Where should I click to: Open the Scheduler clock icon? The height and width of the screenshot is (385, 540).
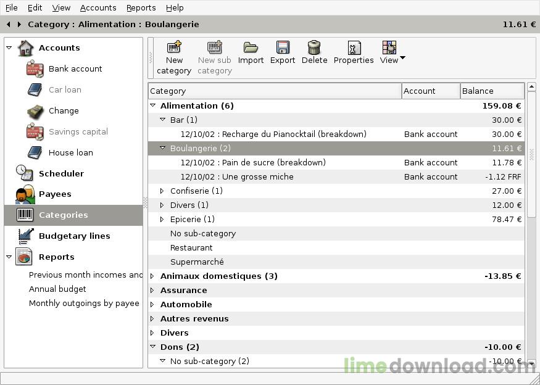tap(25, 173)
